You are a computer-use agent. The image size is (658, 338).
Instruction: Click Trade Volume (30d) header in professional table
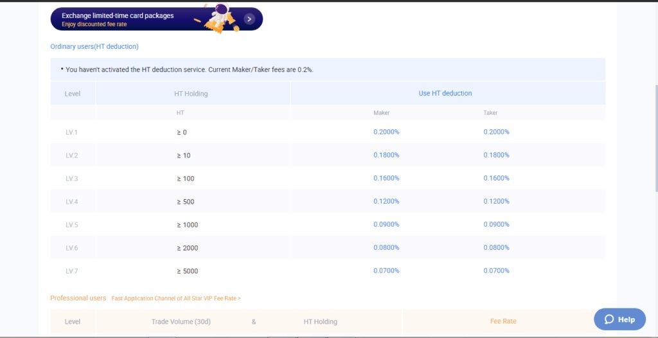pos(181,322)
